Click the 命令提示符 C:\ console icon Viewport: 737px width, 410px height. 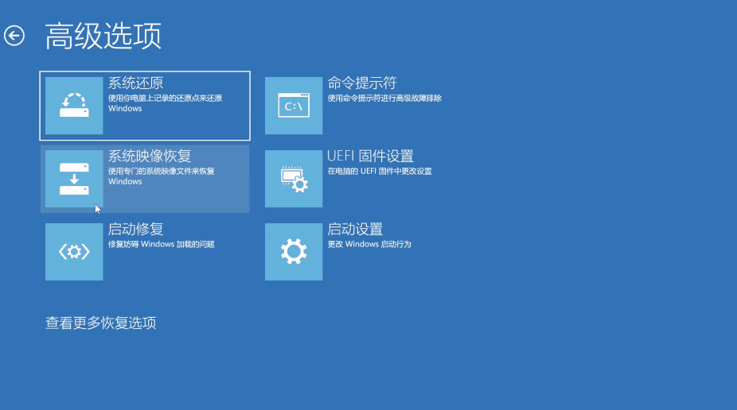point(294,106)
